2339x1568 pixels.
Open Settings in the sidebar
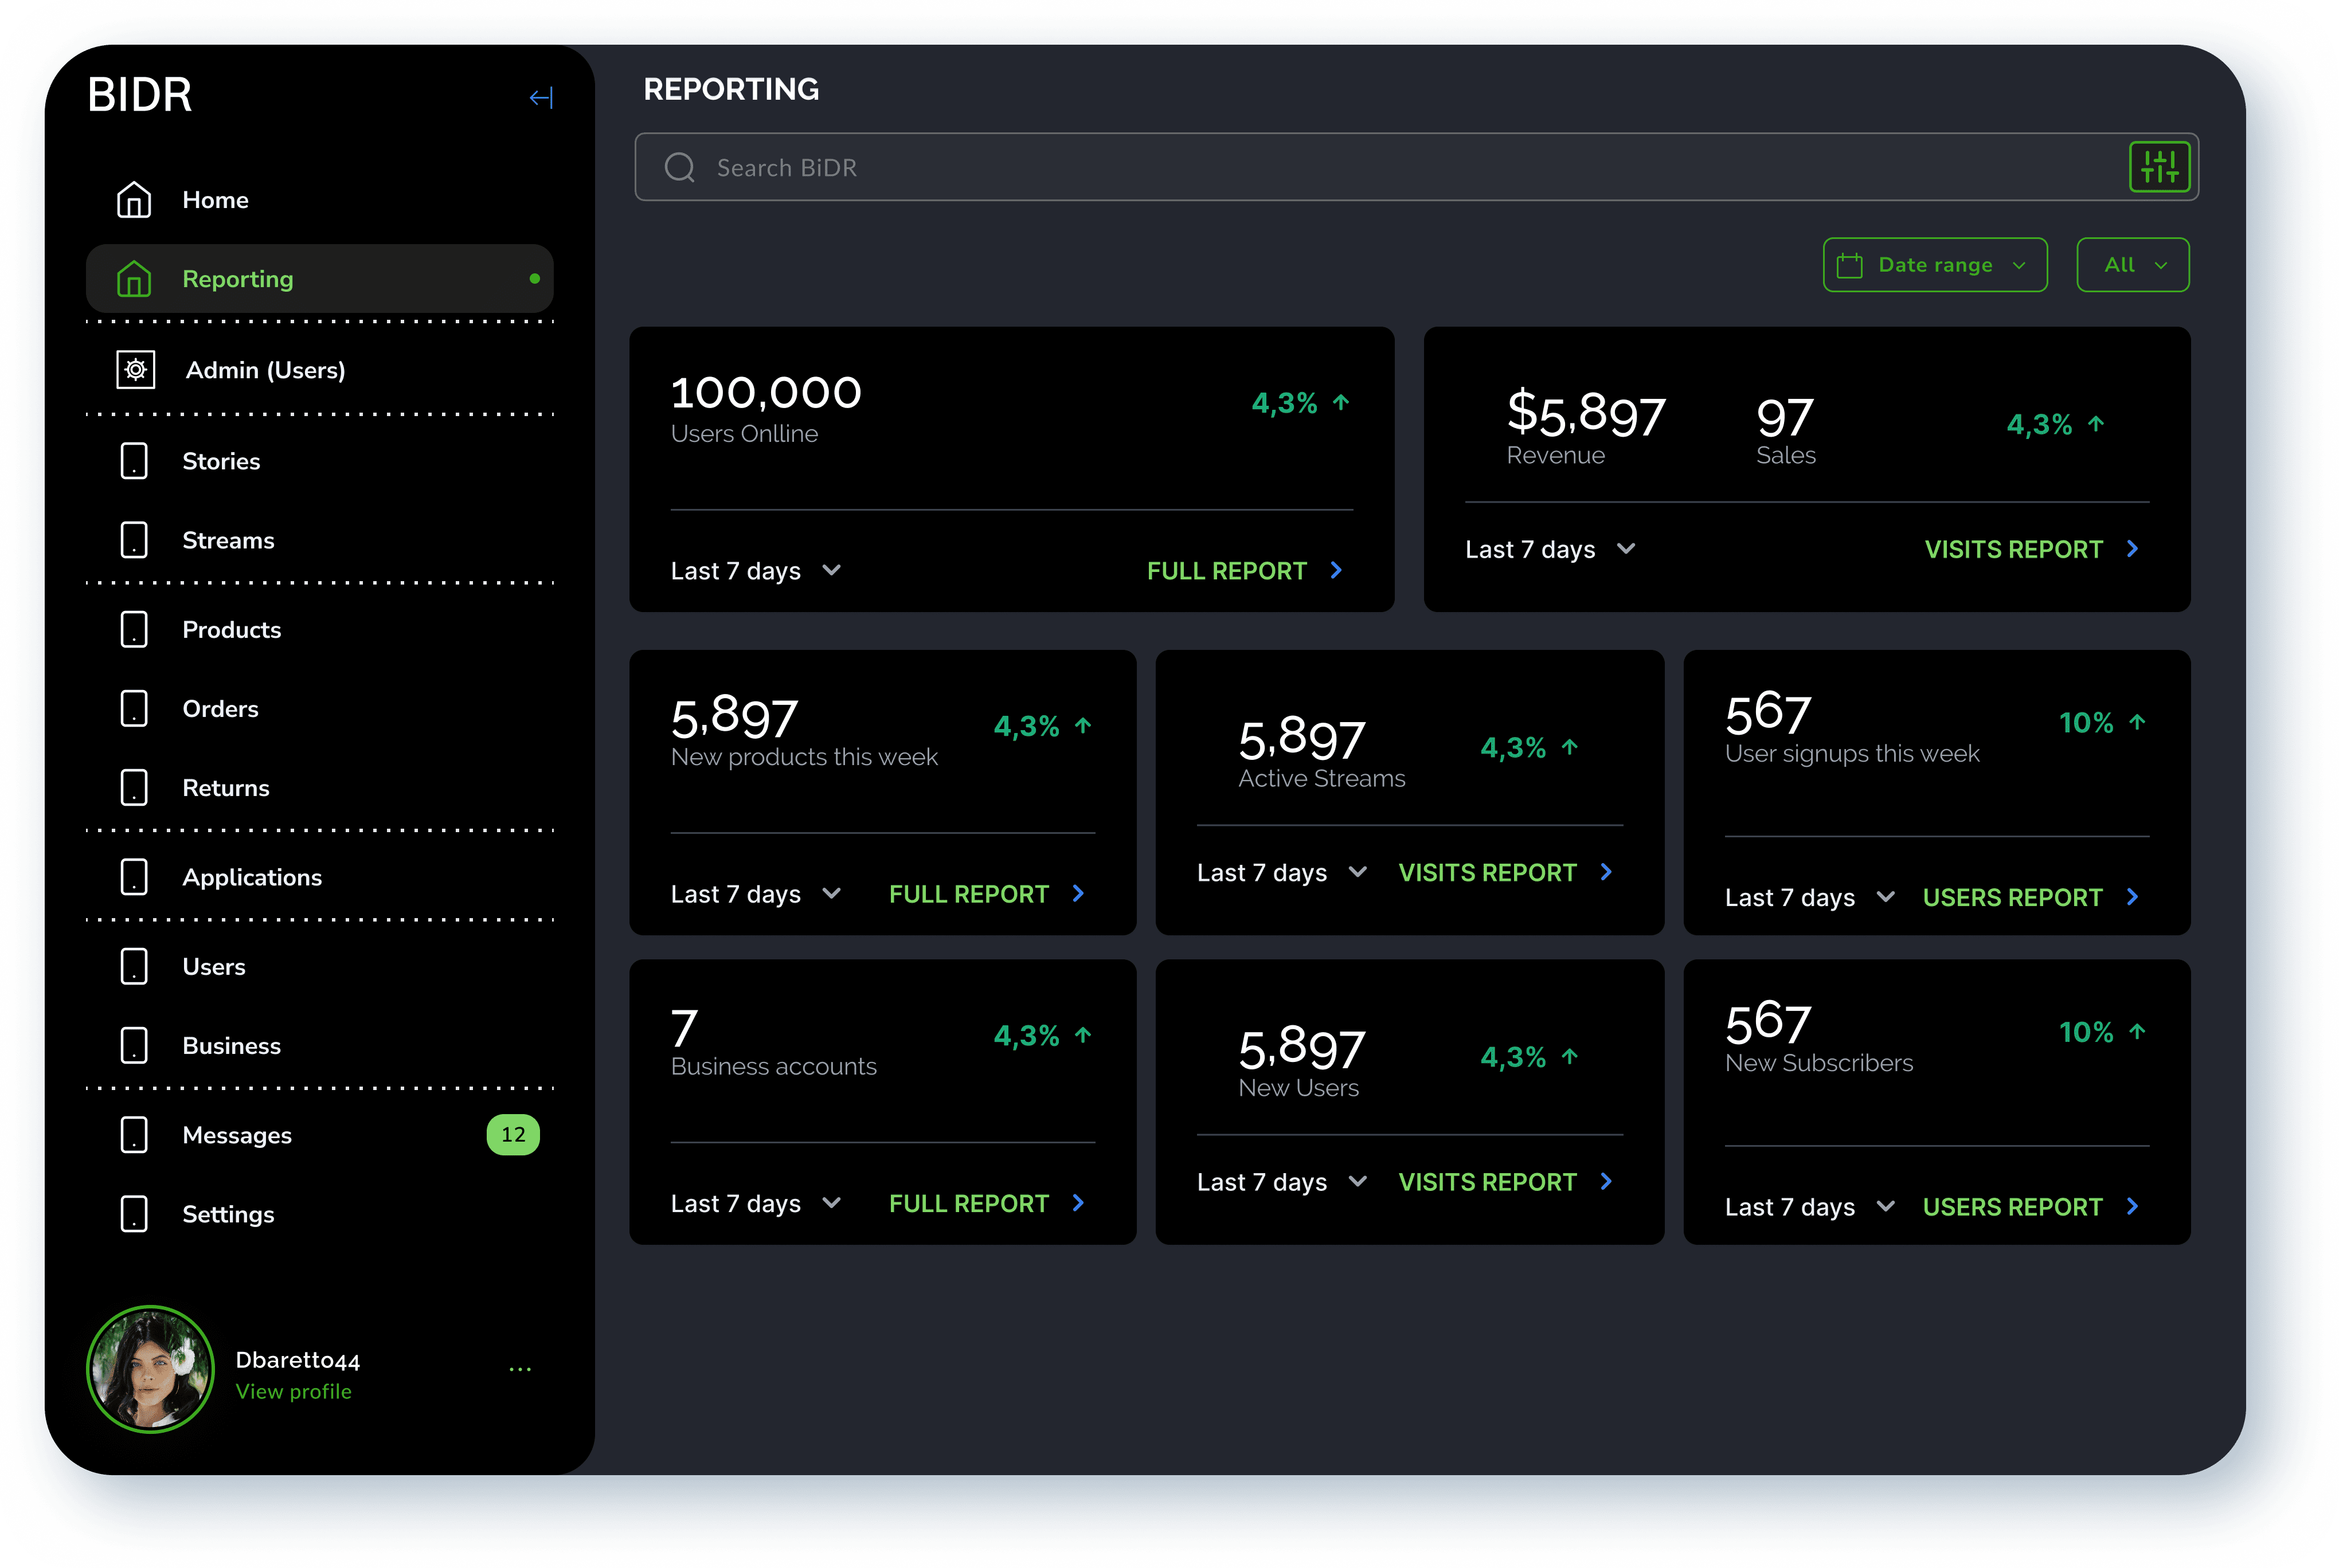click(x=227, y=1214)
